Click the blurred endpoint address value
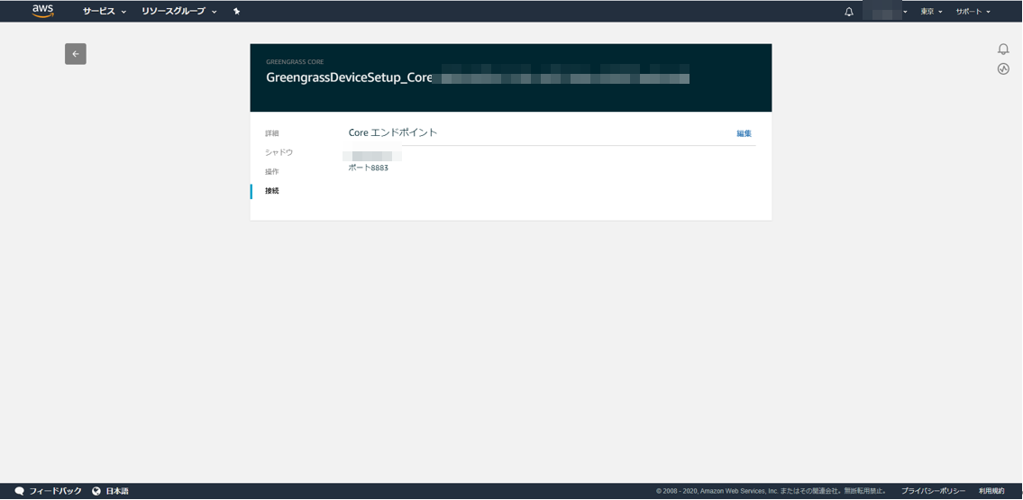 pyautogui.click(x=372, y=156)
